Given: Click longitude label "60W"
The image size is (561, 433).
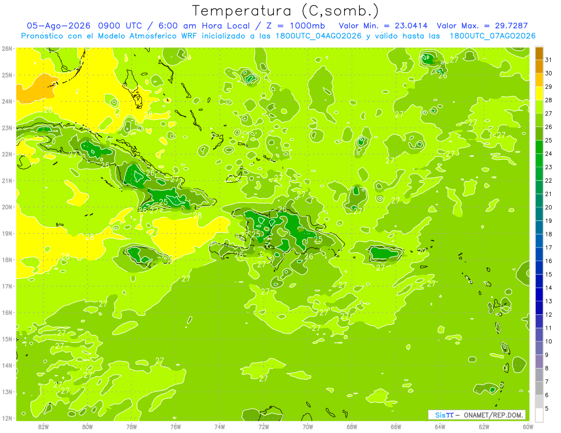Looking at the screenshot, I should click(x=528, y=426).
